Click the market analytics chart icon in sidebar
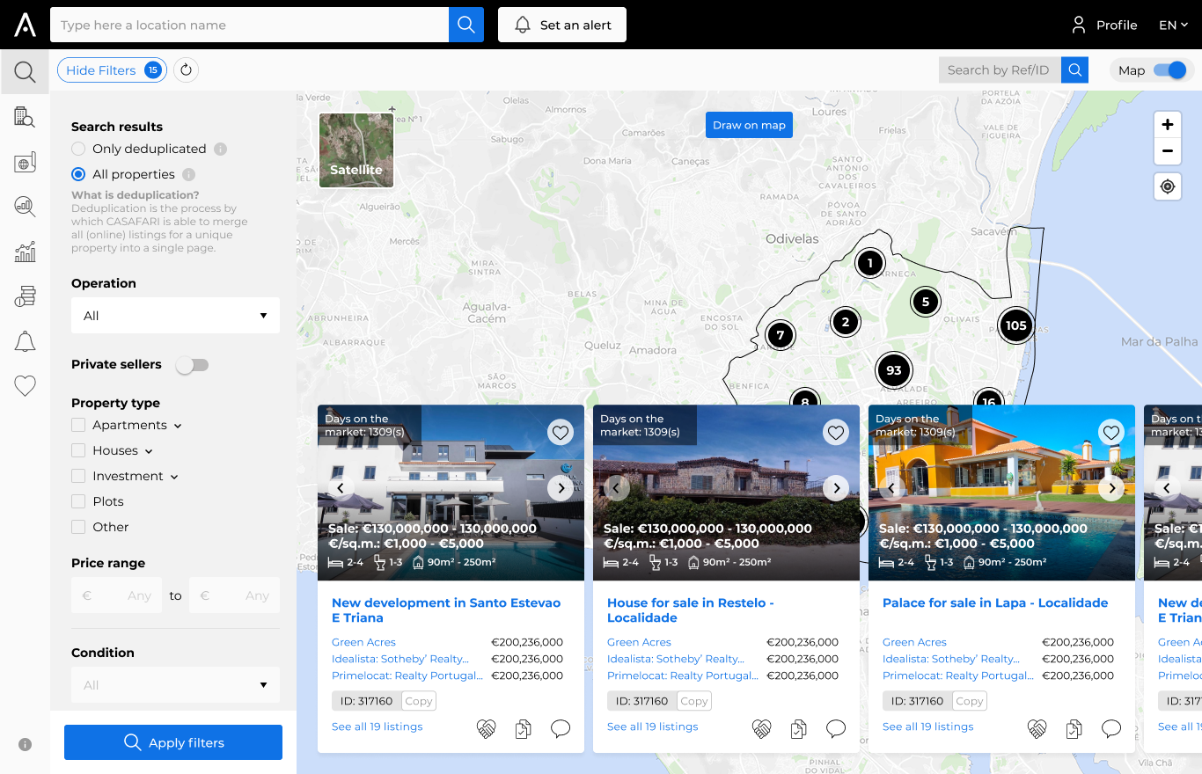 (25, 252)
